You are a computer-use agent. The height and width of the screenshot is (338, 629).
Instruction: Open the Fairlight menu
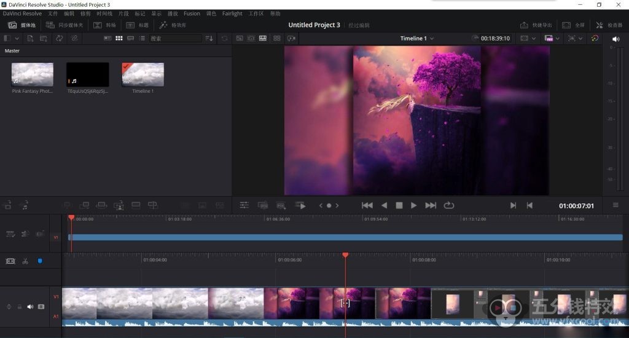tap(232, 14)
